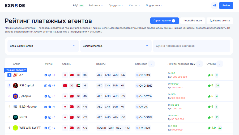Click the Агент column header
This screenshot has height=135, width=239.
[x=16, y=64]
